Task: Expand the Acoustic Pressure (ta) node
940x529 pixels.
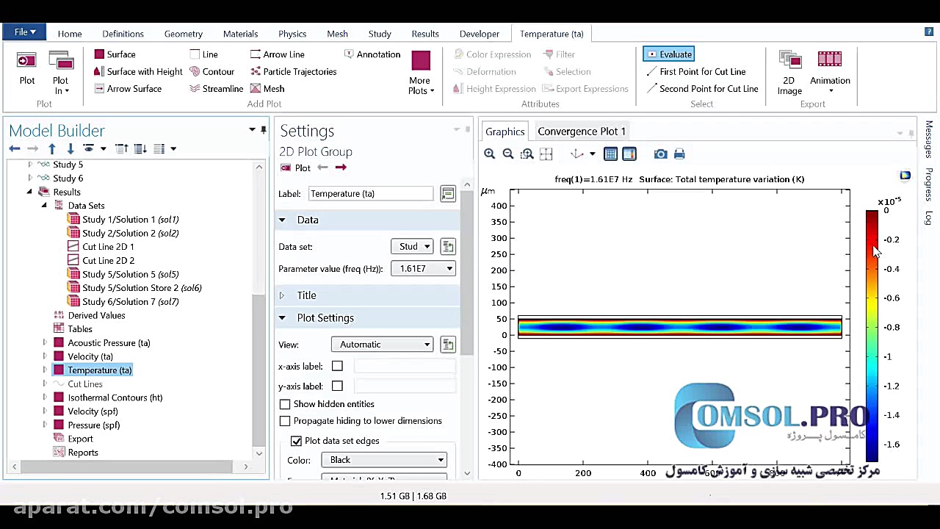Action: coord(45,343)
